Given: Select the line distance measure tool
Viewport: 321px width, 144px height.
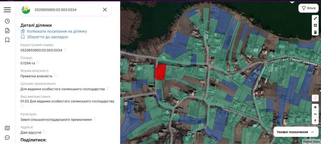Looking at the screenshot, I should [x=315, y=18].
